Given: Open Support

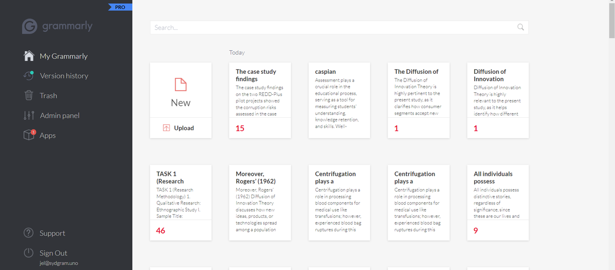Looking at the screenshot, I should [52, 233].
